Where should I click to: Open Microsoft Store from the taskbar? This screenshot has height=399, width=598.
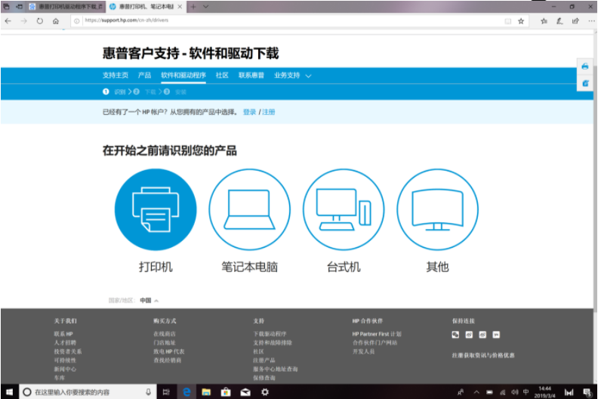pos(225,392)
